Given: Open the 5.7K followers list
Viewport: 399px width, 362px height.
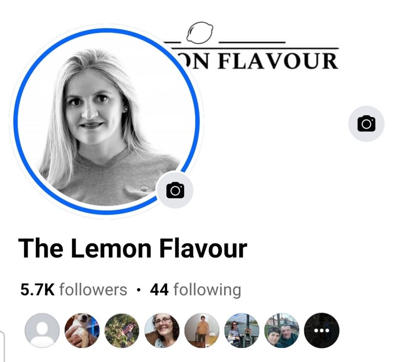Looking at the screenshot, I should click(74, 290).
